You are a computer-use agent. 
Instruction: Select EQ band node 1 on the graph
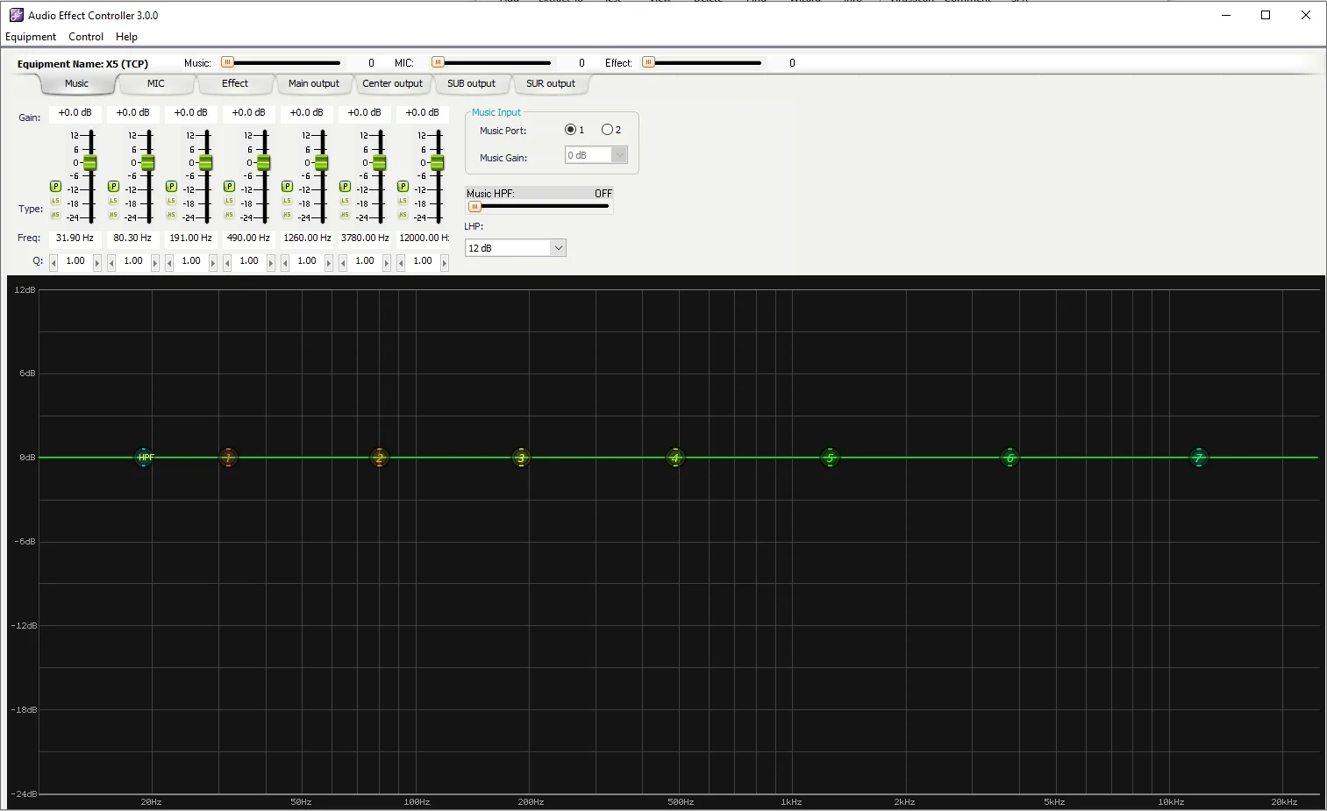(228, 458)
